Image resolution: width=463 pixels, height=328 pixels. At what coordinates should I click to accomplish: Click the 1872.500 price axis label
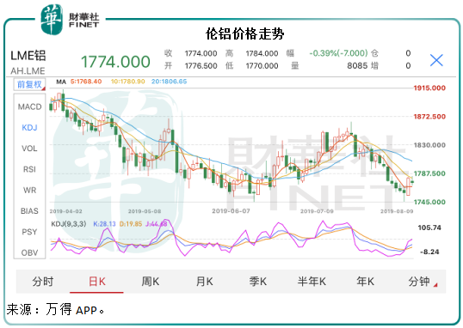point(429,117)
